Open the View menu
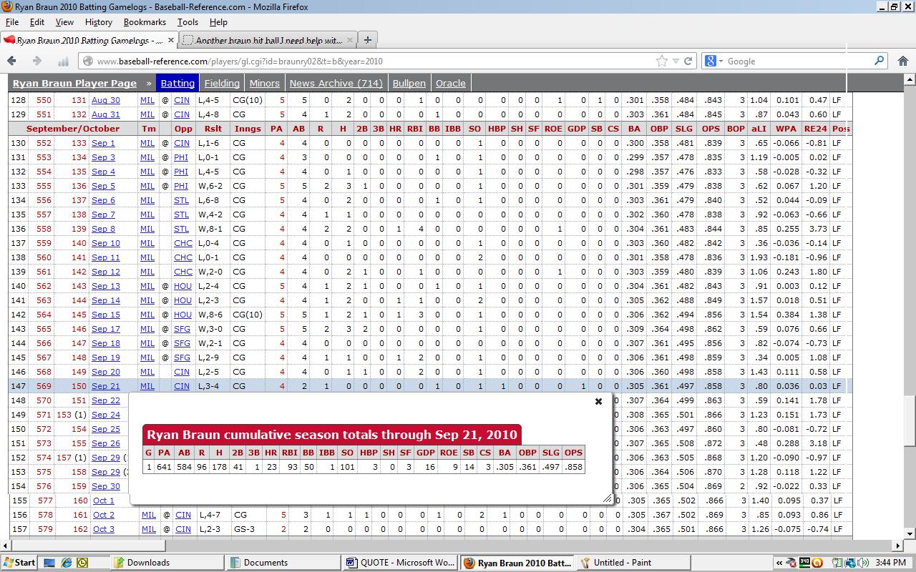The width and height of the screenshot is (916, 572). coord(64,22)
